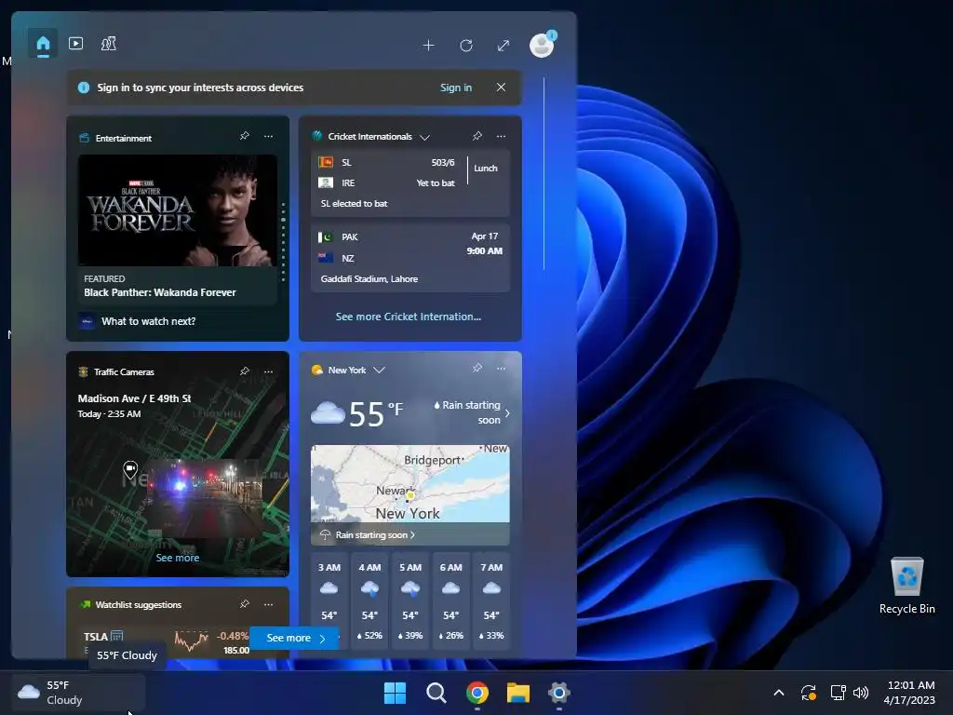Click the Sign in link

pyautogui.click(x=456, y=88)
